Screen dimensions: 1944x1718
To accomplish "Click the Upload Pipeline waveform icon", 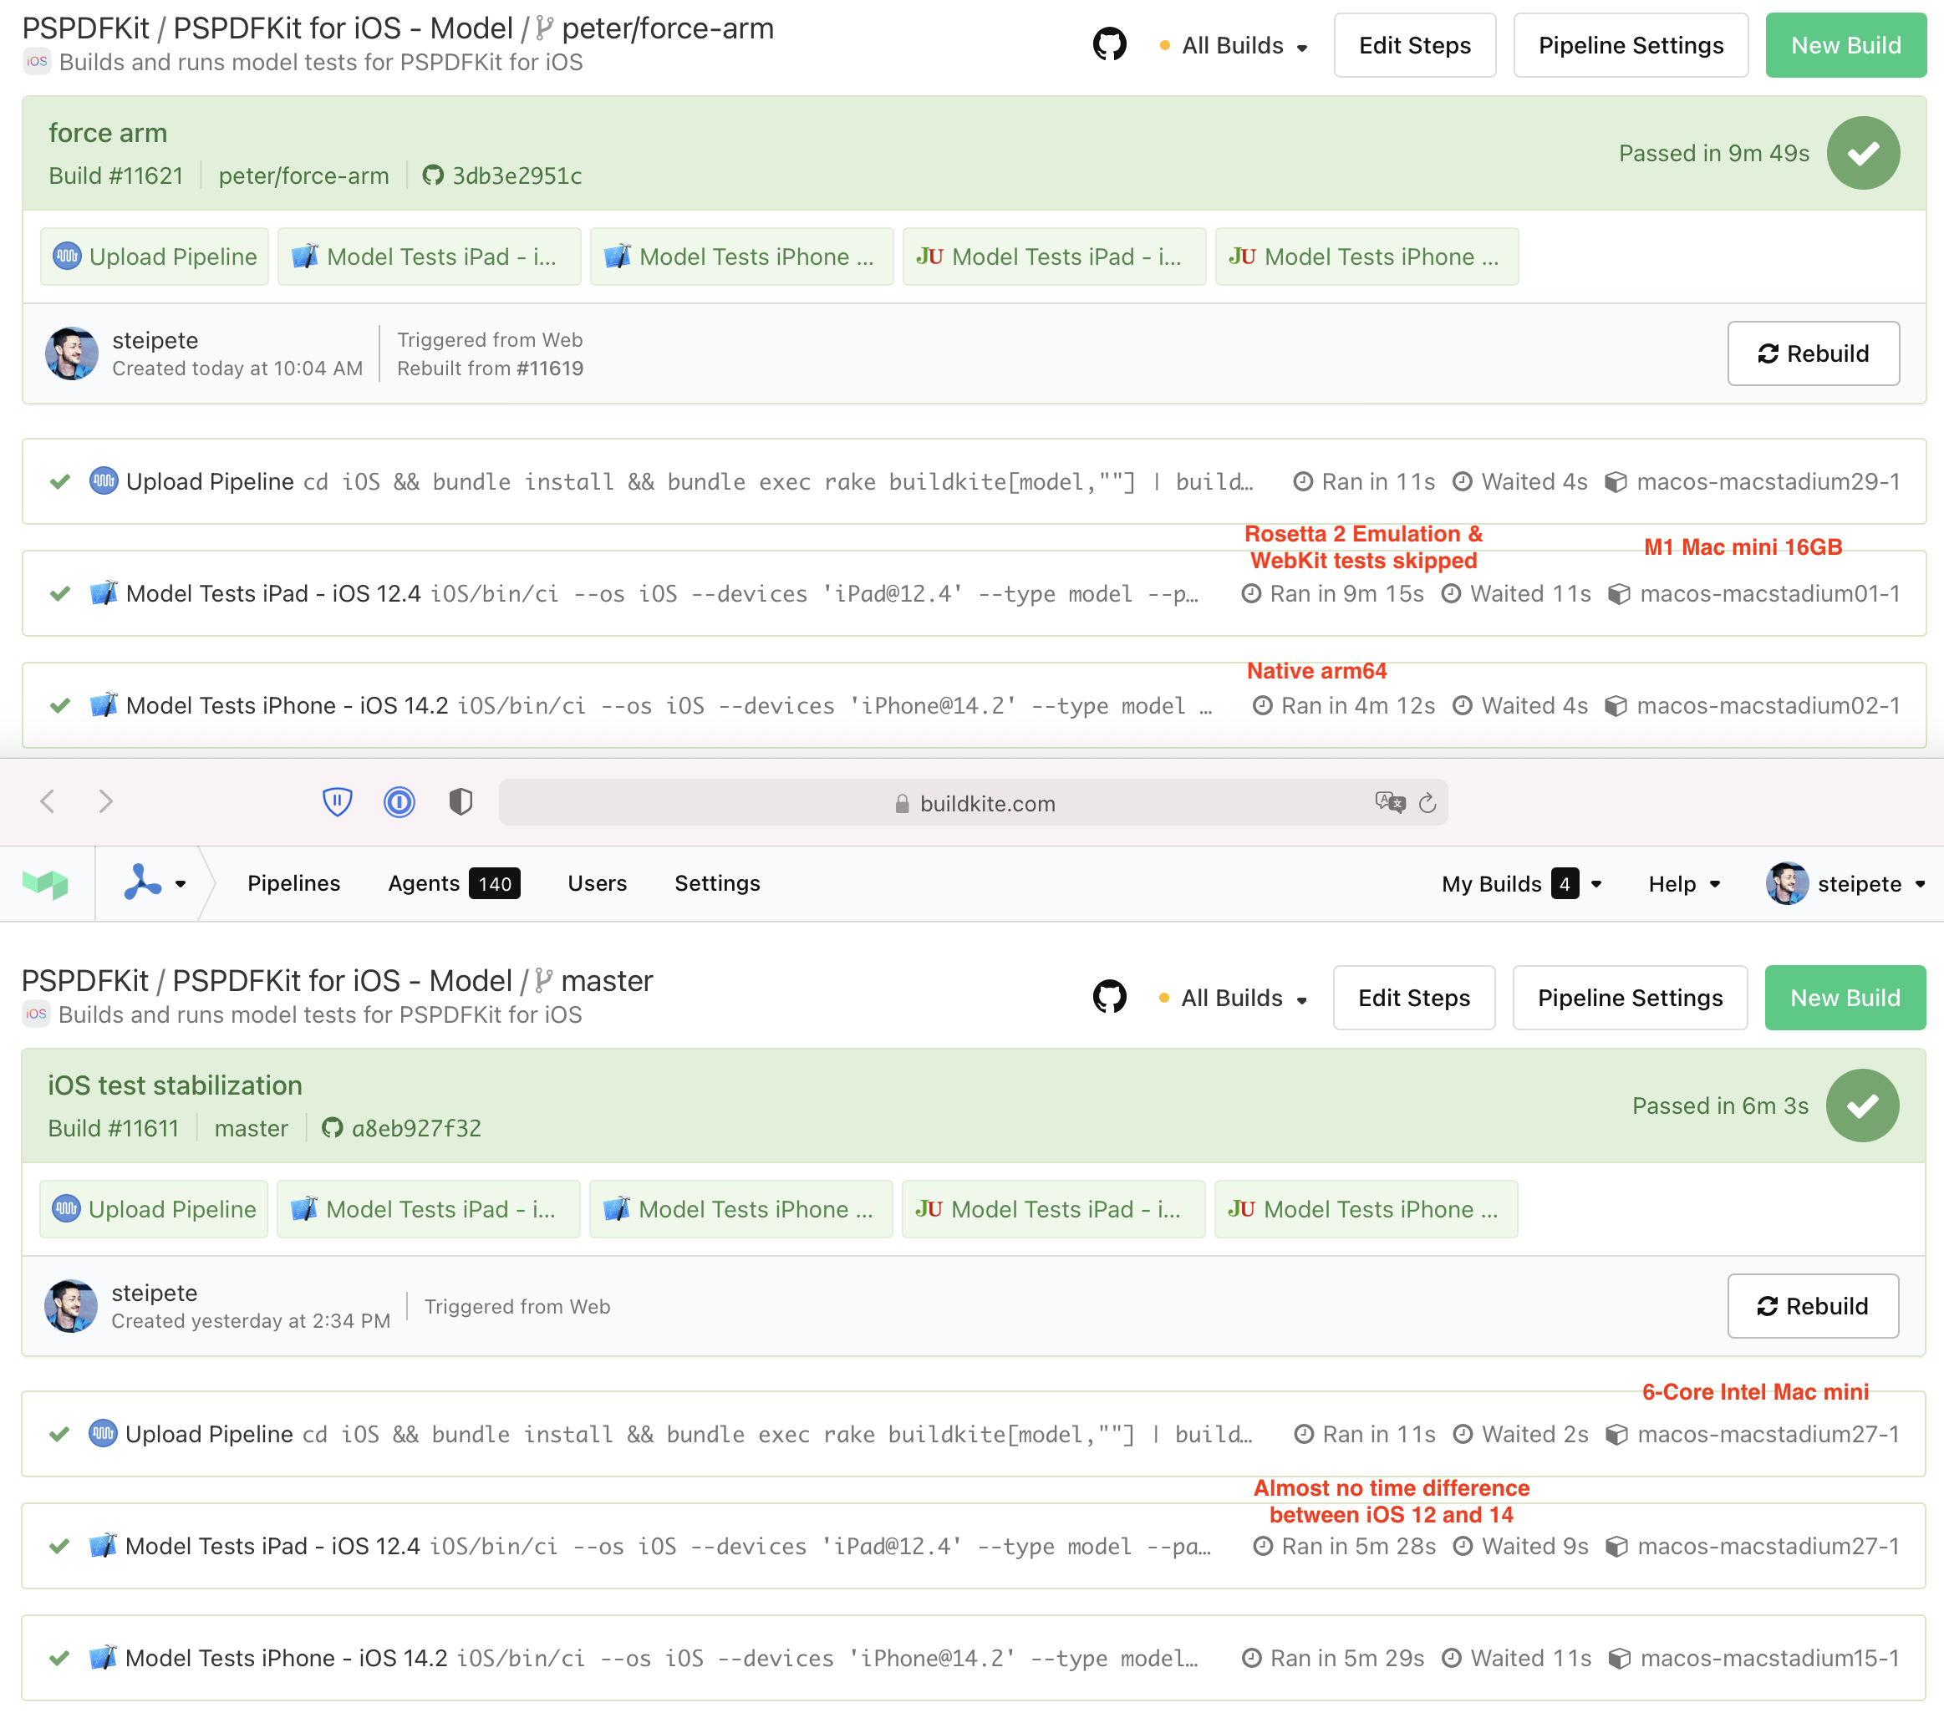I will [67, 257].
